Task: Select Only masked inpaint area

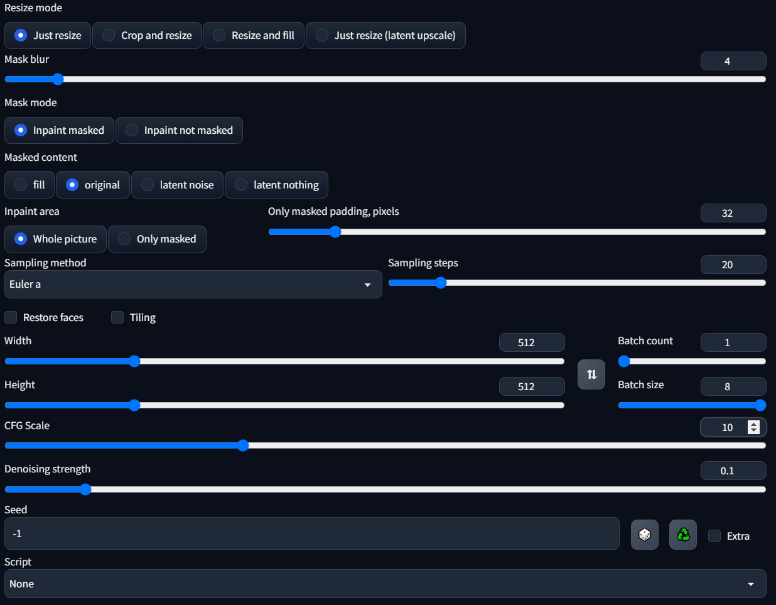Action: [x=157, y=239]
